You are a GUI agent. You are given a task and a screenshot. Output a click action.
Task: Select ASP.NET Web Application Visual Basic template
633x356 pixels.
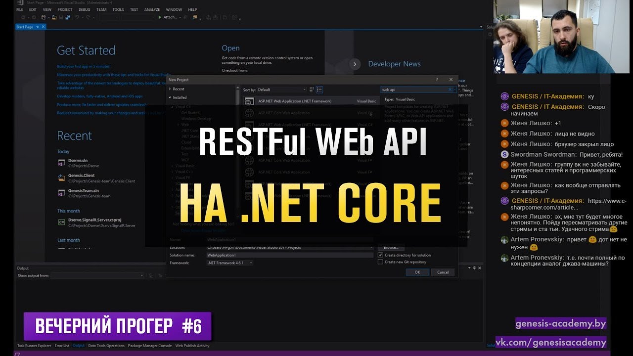[311, 101]
